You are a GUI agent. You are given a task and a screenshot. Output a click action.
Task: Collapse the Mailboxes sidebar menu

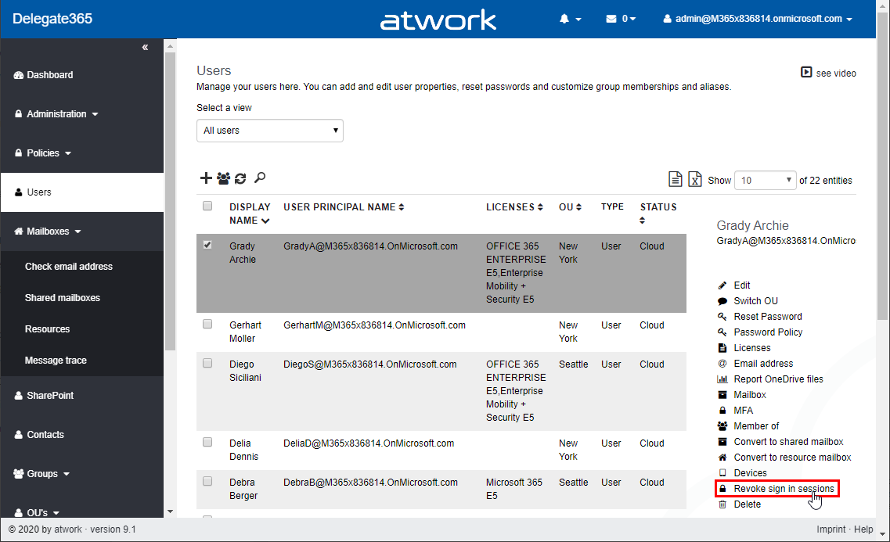[x=48, y=232]
